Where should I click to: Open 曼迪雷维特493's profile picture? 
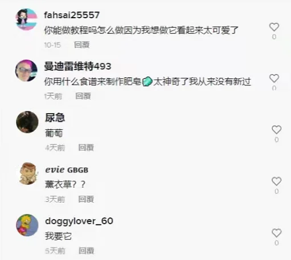26,71
